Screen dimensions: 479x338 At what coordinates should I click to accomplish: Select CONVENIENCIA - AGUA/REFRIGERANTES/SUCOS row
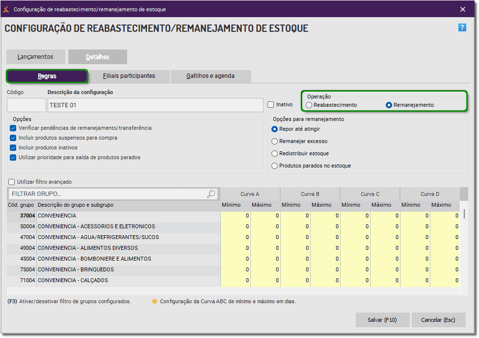point(234,237)
